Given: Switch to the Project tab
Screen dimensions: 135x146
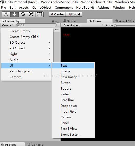Looking at the screenshot, I should (12, 144).
